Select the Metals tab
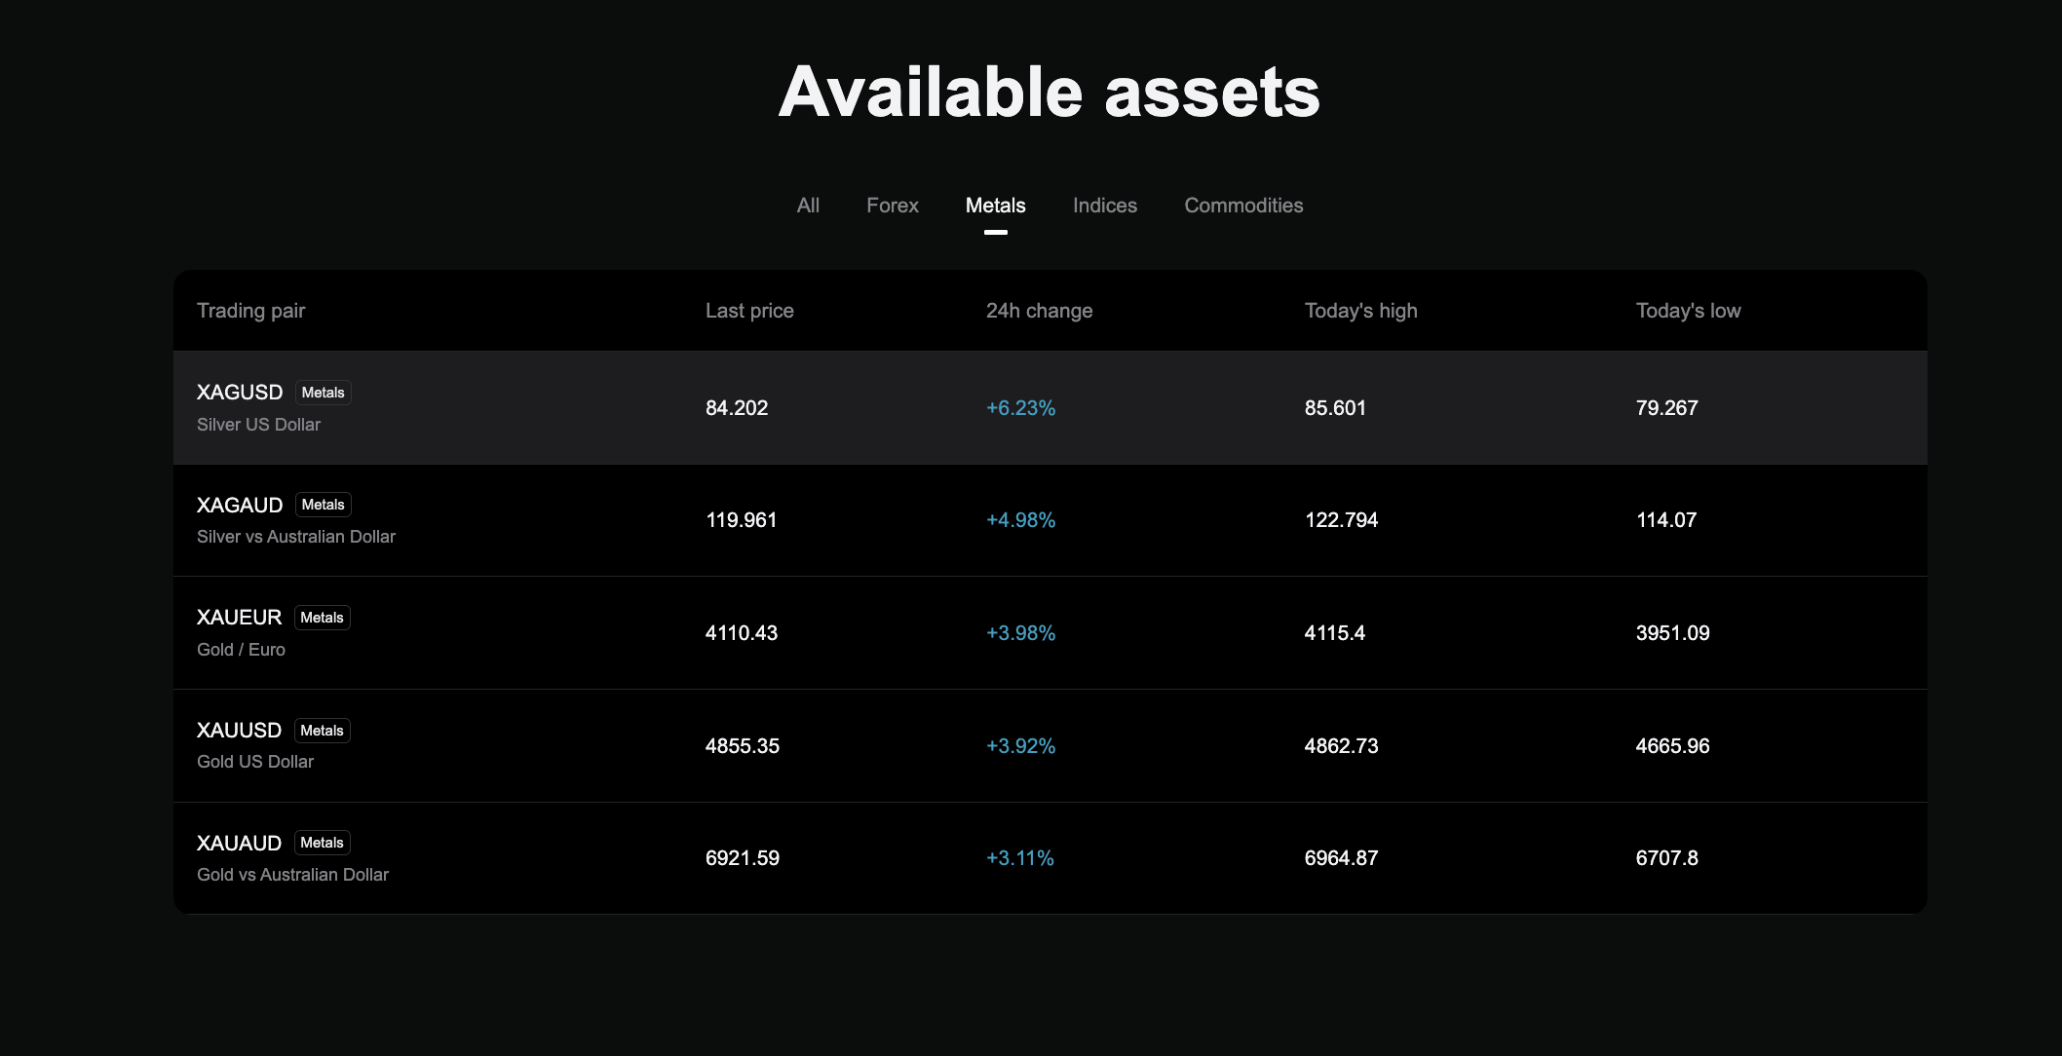The height and width of the screenshot is (1056, 2062). coord(995,206)
